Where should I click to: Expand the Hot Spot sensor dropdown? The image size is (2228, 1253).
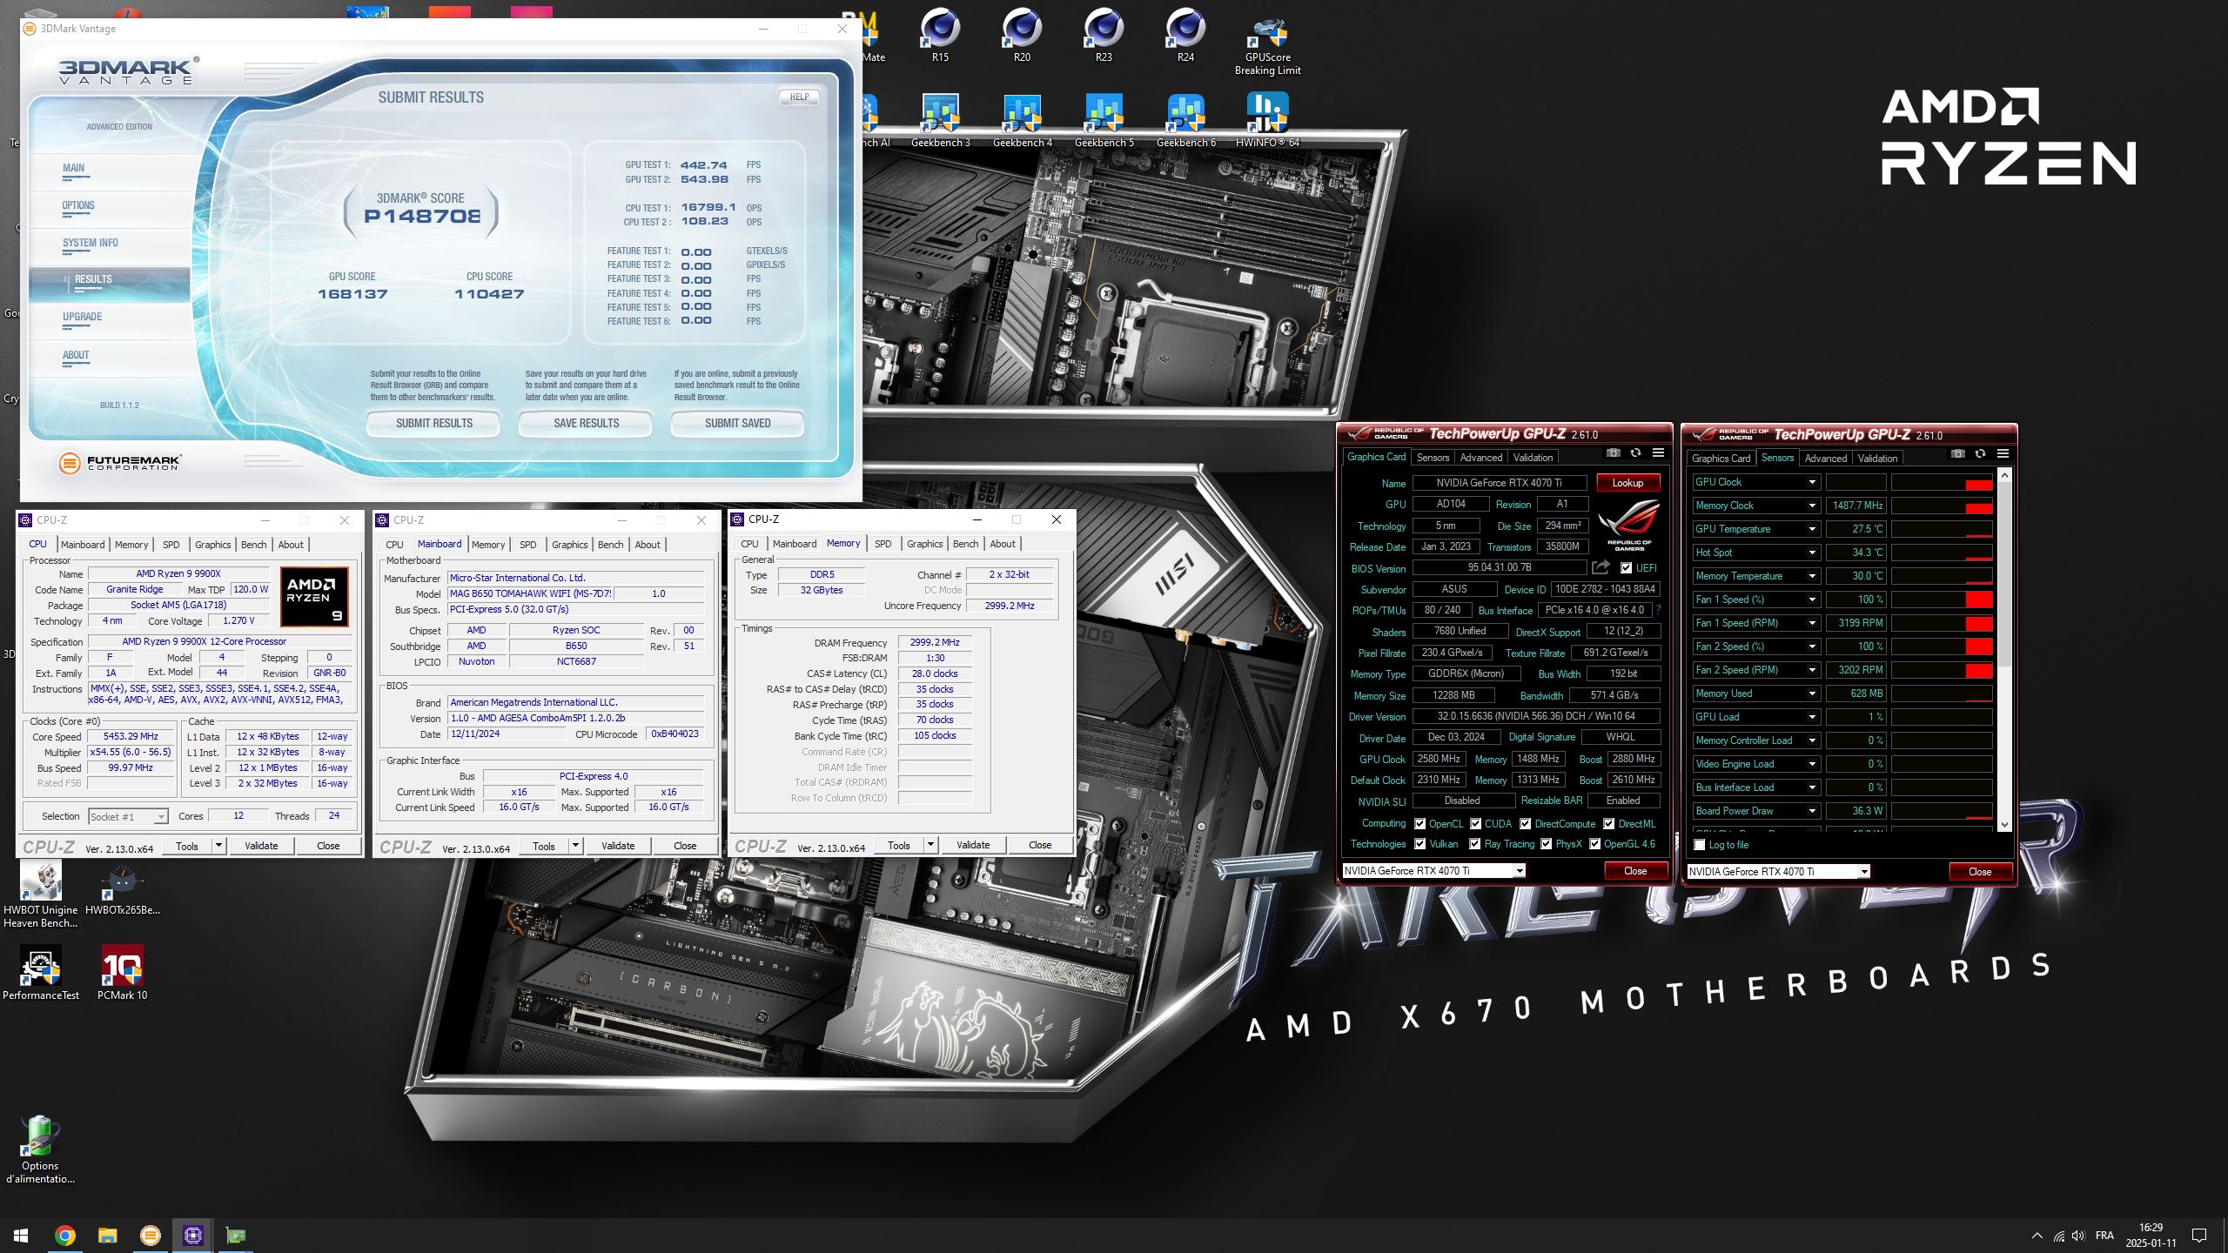pyautogui.click(x=1812, y=553)
